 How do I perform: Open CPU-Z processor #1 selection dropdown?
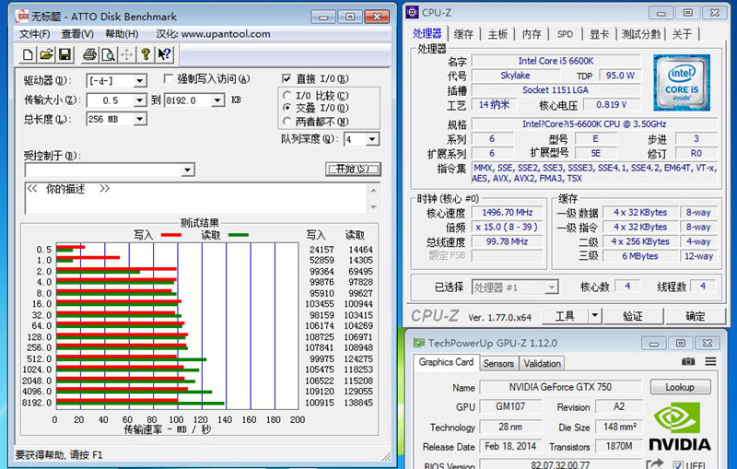(552, 287)
